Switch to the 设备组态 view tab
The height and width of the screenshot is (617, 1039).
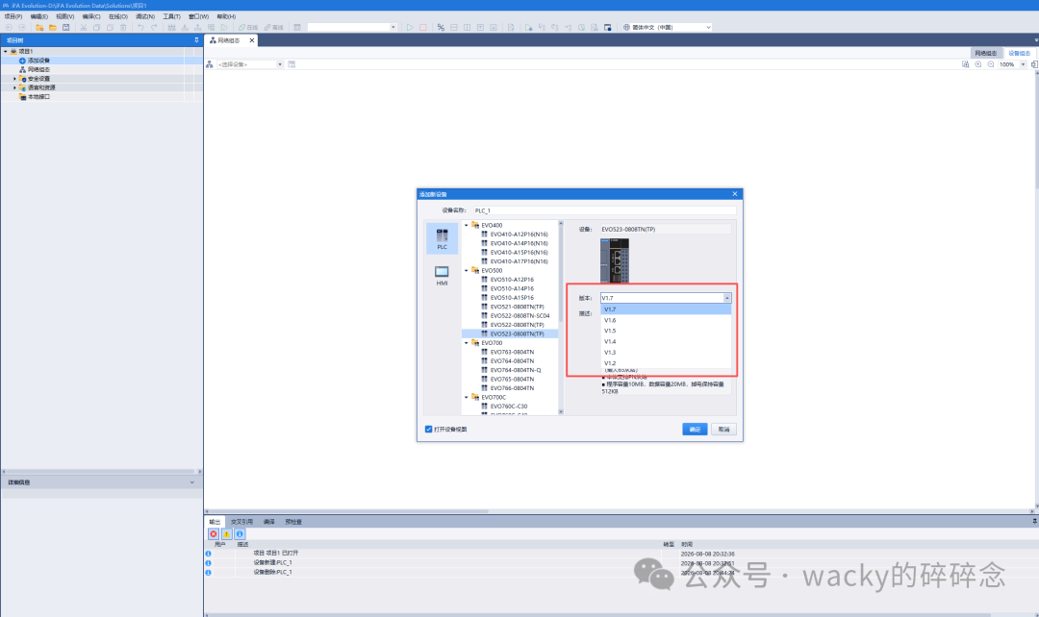click(x=1019, y=53)
